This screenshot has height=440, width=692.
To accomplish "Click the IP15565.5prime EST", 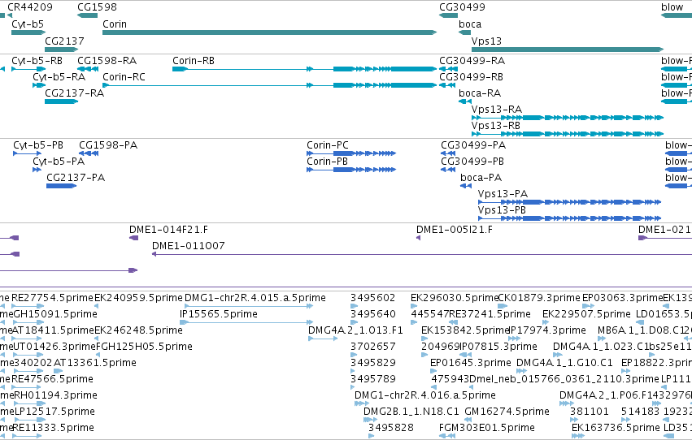I will pos(246,322).
